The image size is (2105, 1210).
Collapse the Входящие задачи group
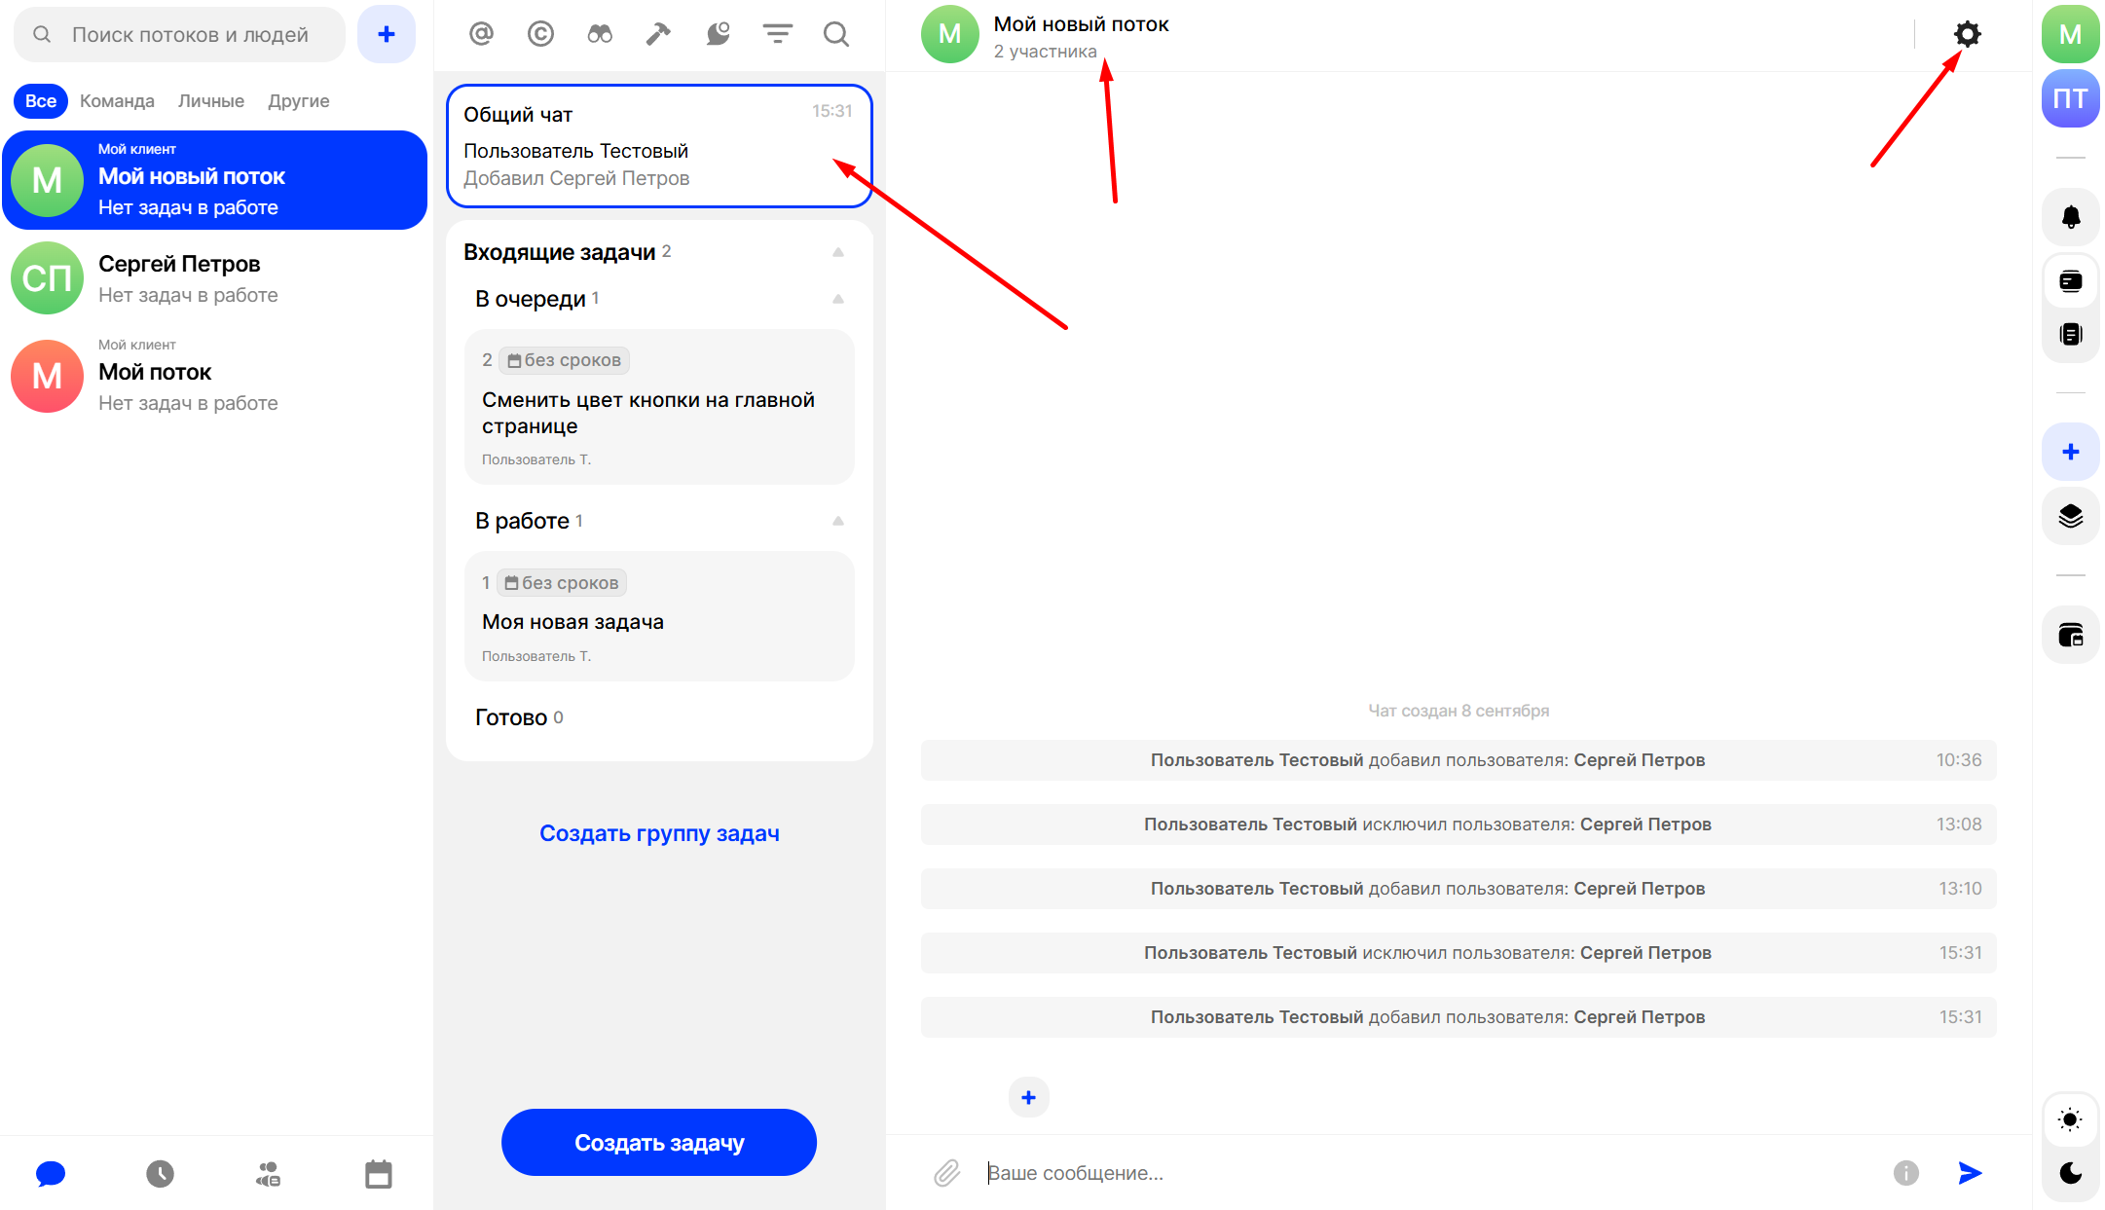coord(837,252)
